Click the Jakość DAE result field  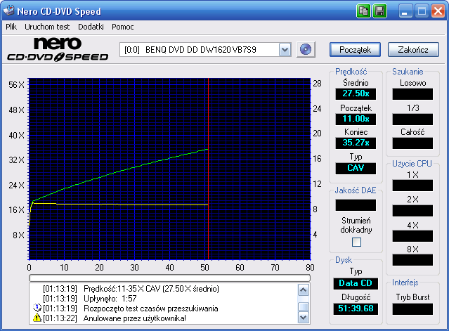[x=356, y=205]
